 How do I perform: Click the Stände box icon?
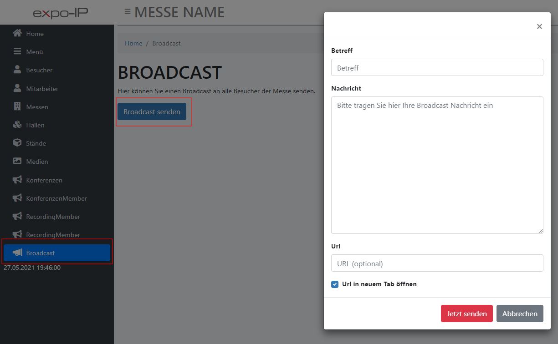point(17,143)
